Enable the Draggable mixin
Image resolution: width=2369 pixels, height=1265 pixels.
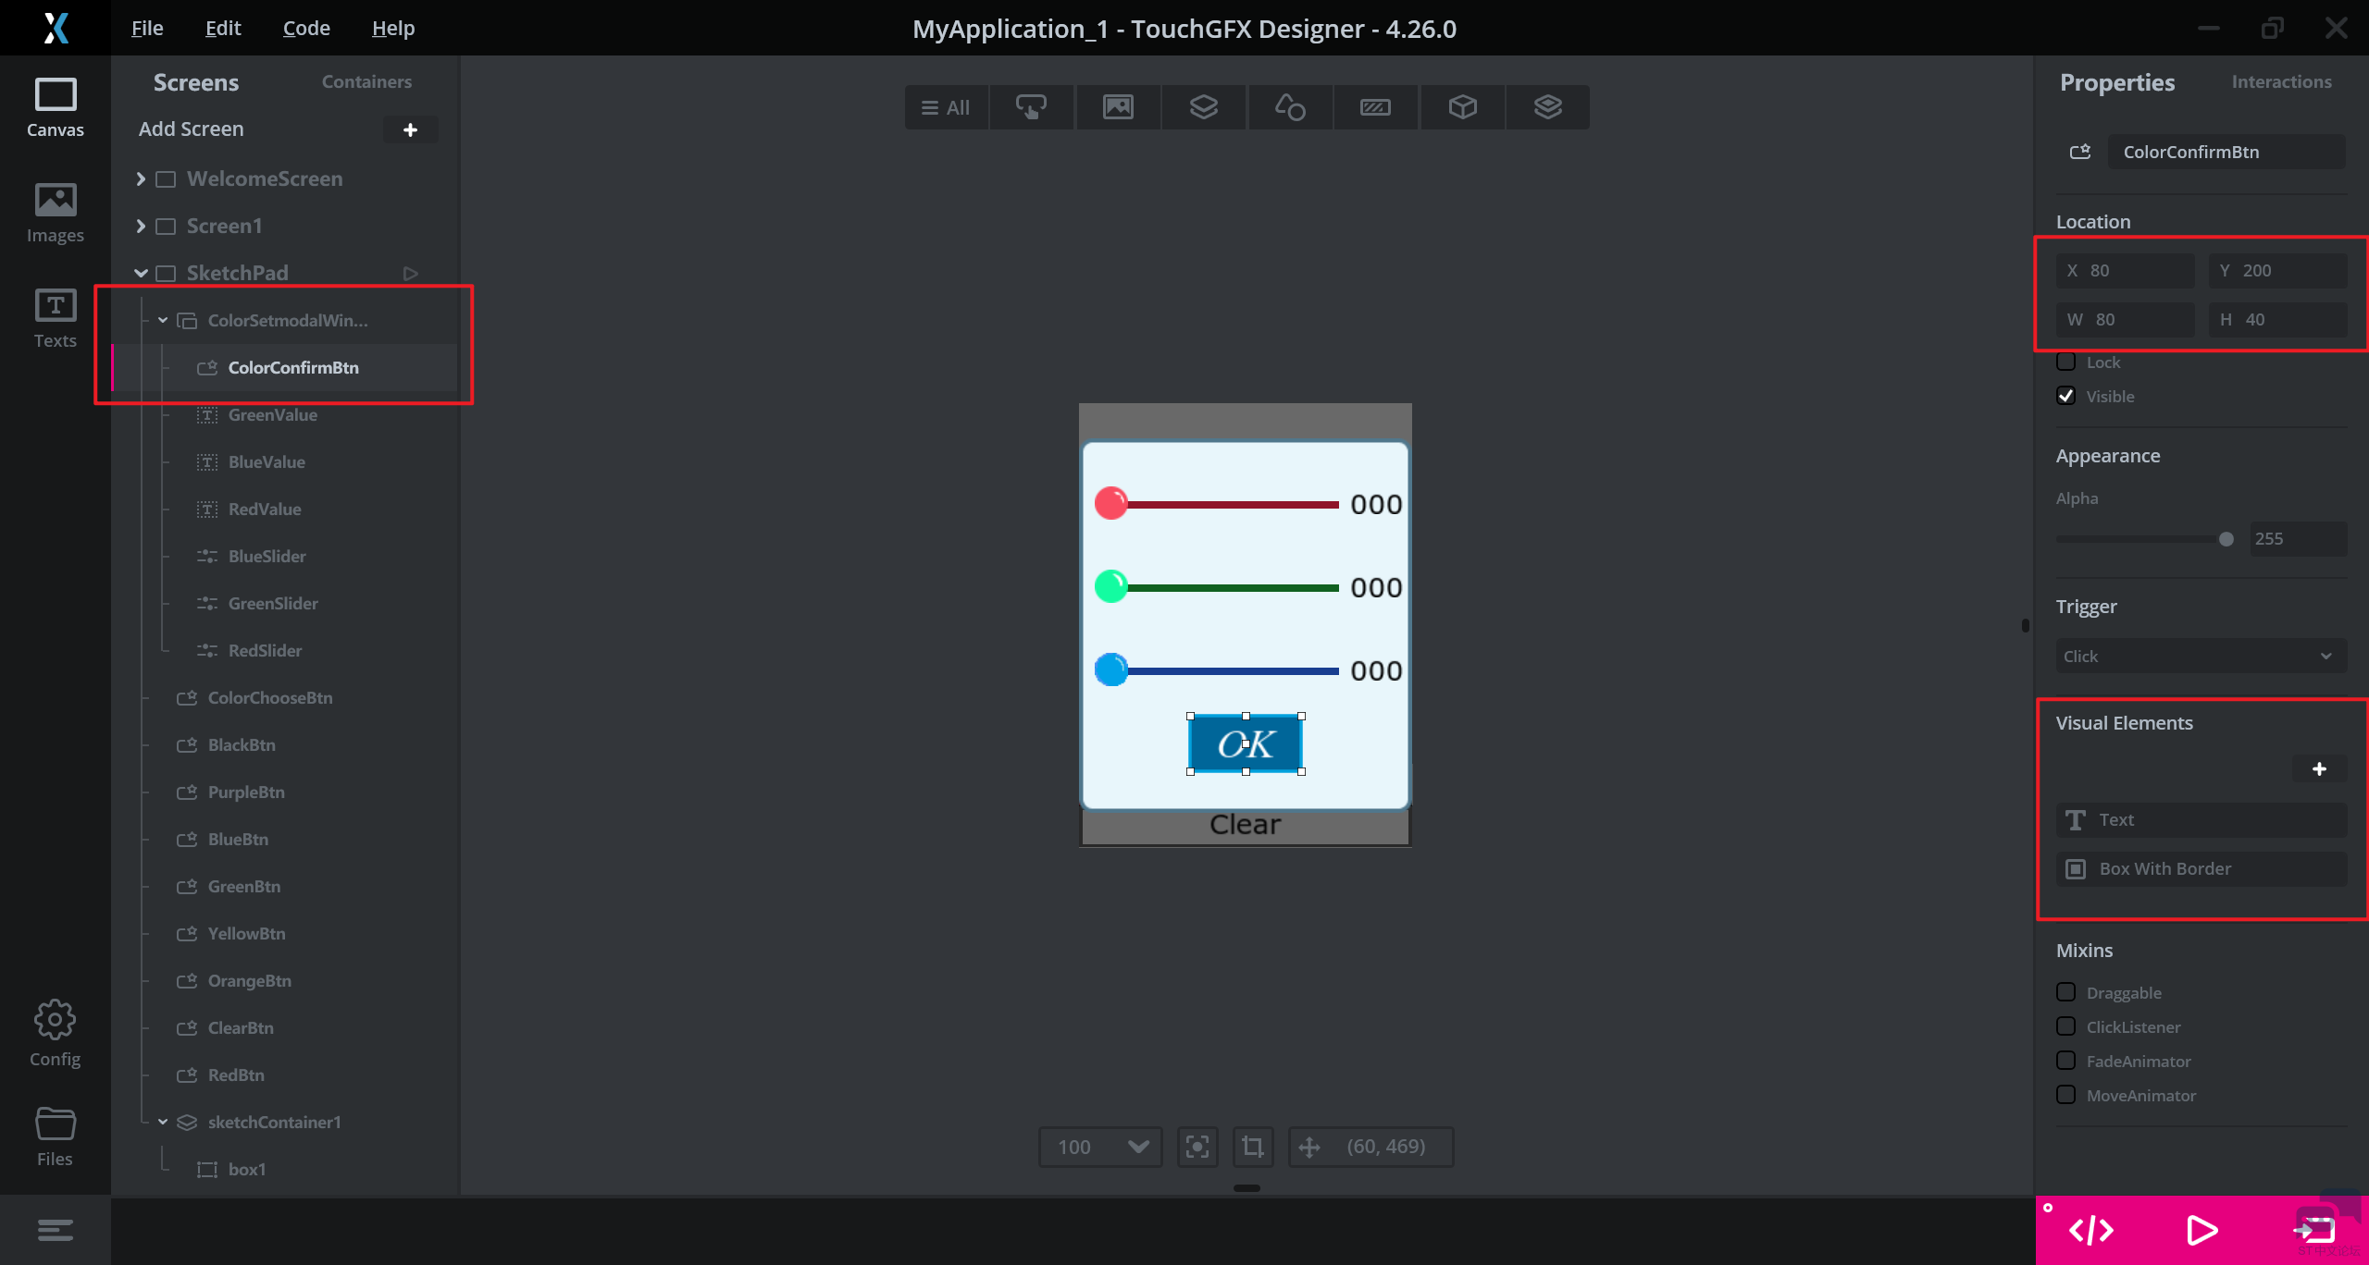coord(2065,992)
